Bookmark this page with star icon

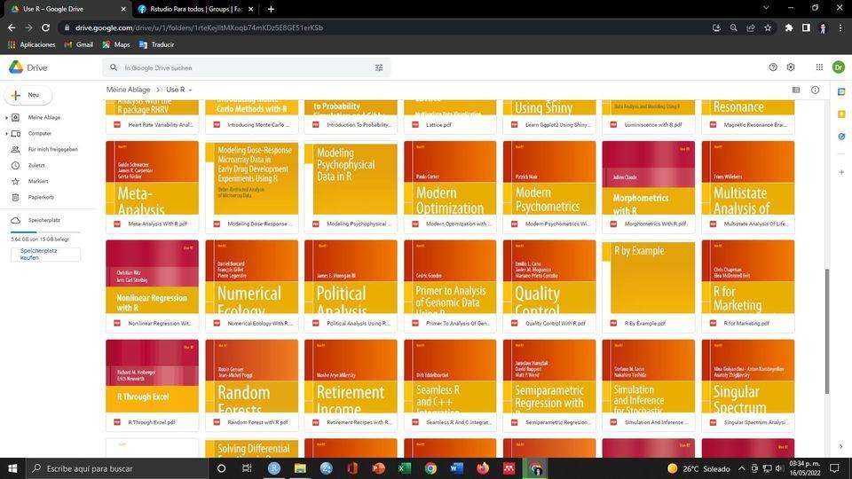(x=768, y=27)
